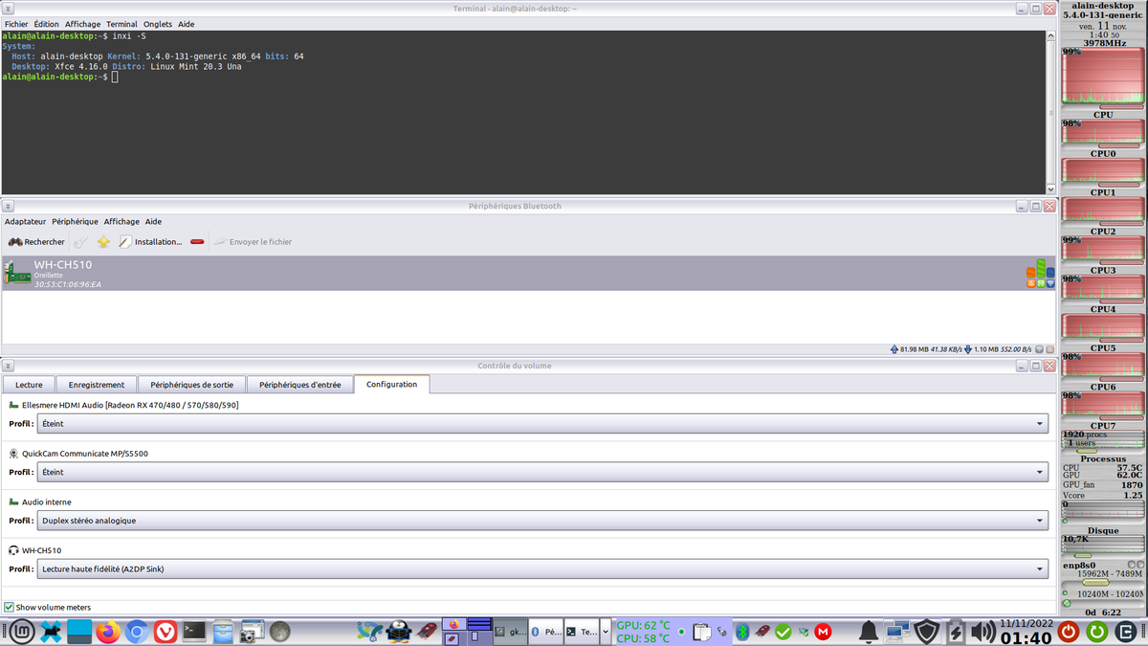Switch to the Périphériques de sortie tab
The height and width of the screenshot is (646, 1148).
pos(191,385)
